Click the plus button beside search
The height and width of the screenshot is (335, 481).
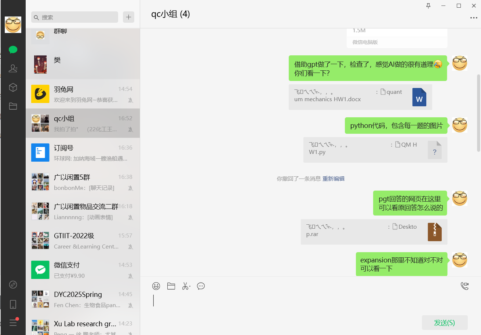pyautogui.click(x=128, y=17)
